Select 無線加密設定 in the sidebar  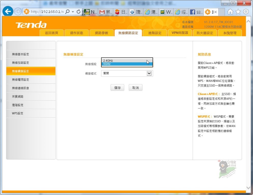pos(31,63)
